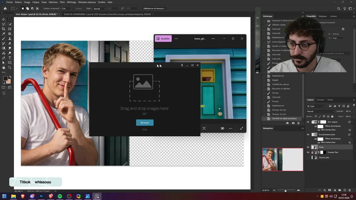Create a new group folder in Layers panel

pos(340,190)
